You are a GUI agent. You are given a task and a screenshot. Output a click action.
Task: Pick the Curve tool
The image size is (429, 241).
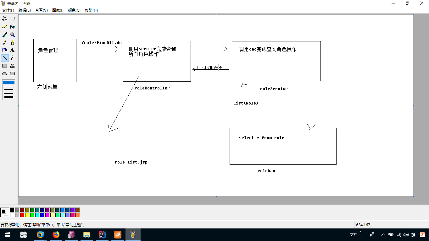tap(12, 58)
